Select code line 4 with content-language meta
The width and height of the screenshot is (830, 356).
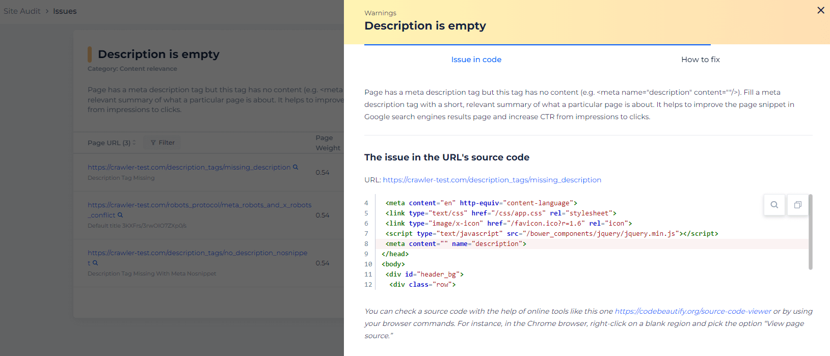tap(481, 203)
